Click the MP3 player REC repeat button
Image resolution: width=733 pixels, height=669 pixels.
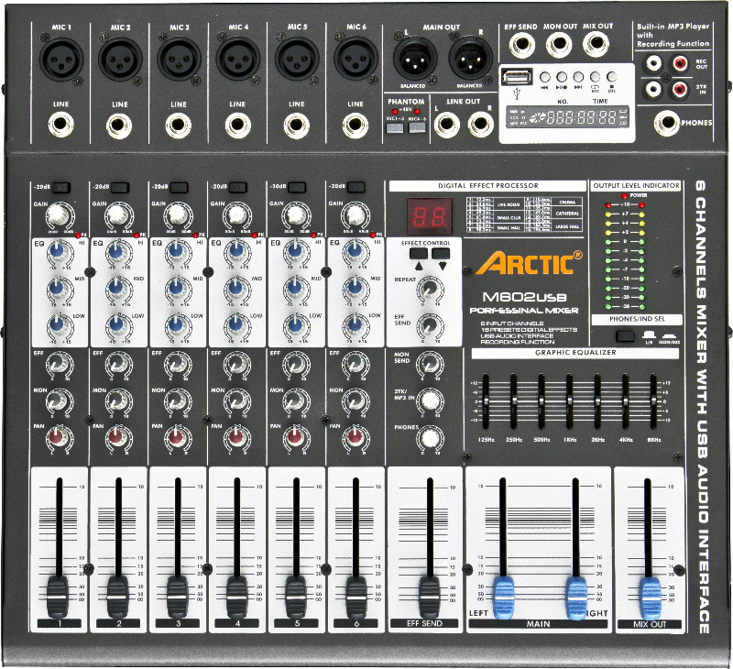click(595, 77)
